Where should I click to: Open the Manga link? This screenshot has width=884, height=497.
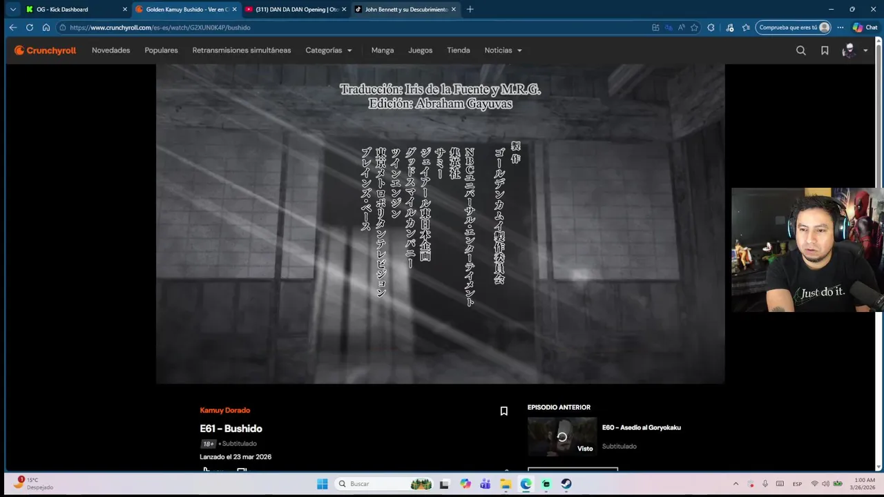[x=383, y=50]
